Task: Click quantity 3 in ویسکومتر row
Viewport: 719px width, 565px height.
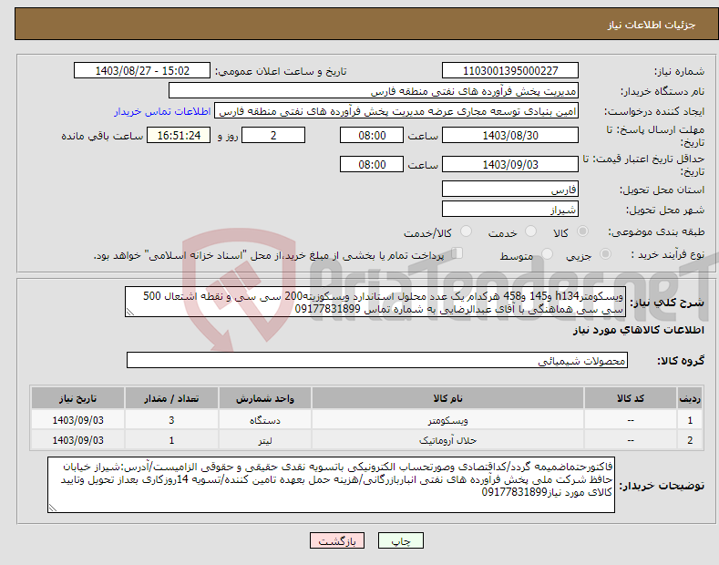Action: (171, 420)
